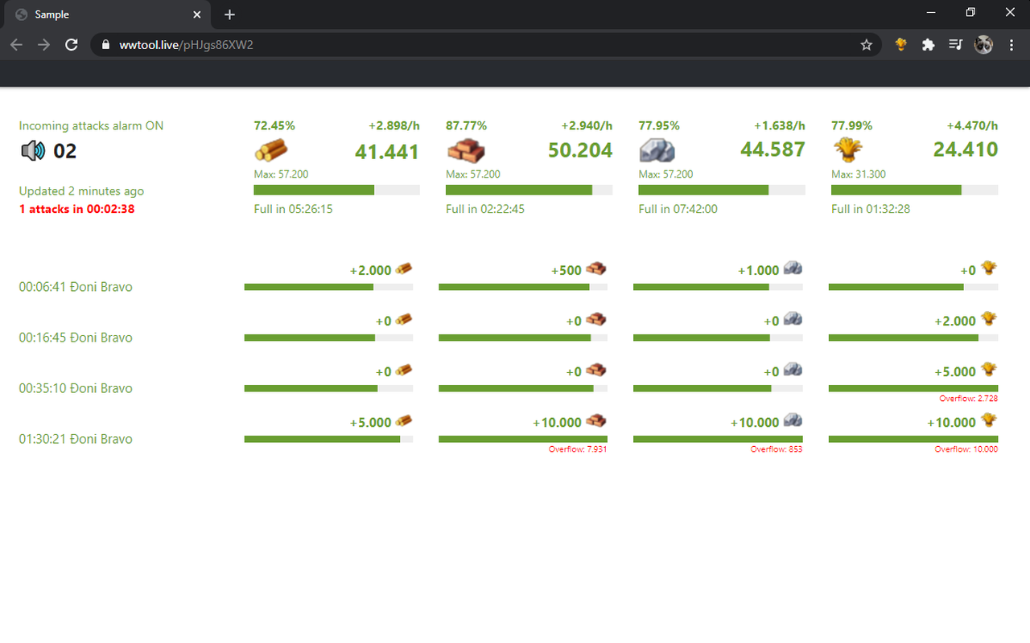1030x643 pixels.
Task: Click iron icon in 01:30:21 row
Action: click(x=793, y=420)
